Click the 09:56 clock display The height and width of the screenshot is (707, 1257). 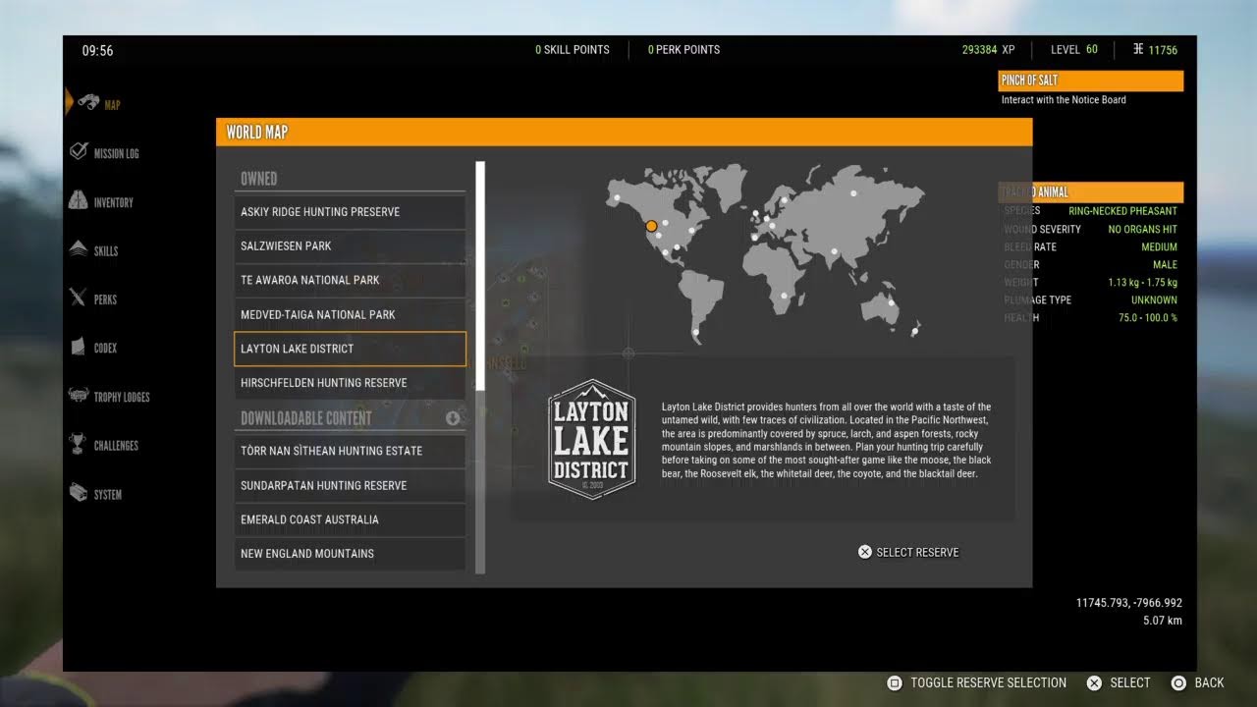[97, 50]
